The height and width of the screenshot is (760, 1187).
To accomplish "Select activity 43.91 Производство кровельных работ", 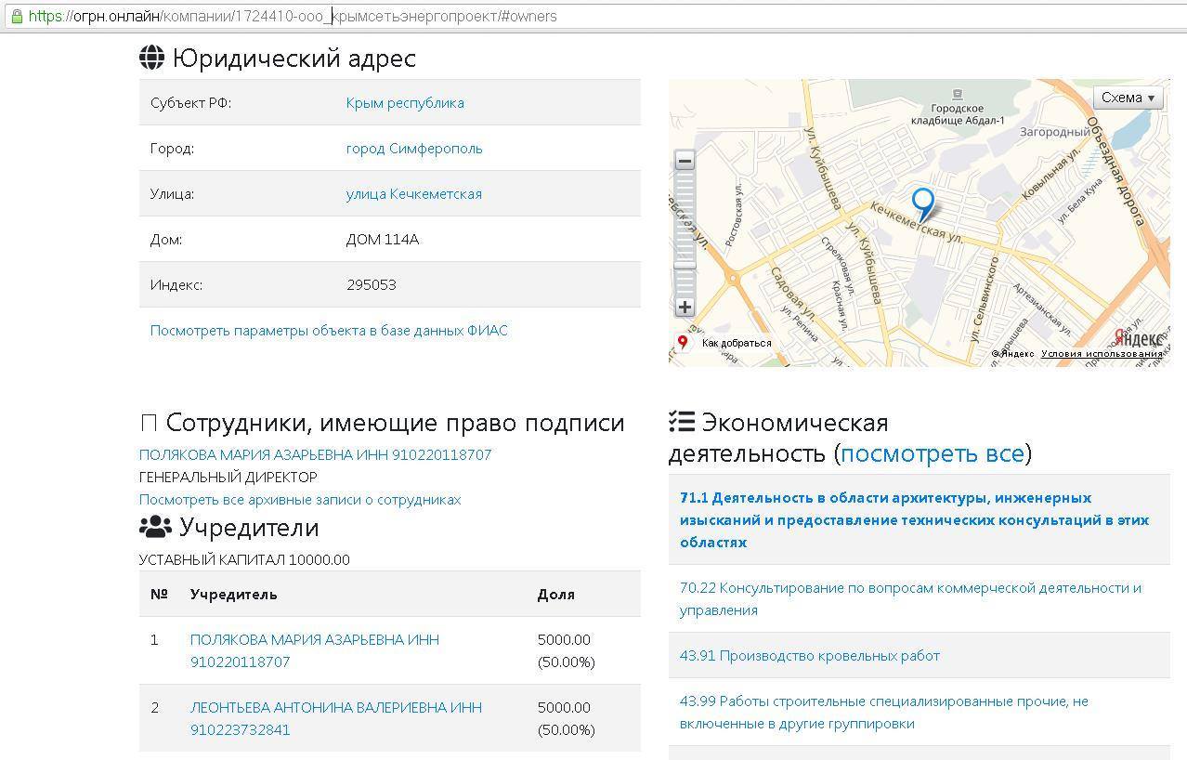I will pyautogui.click(x=809, y=656).
